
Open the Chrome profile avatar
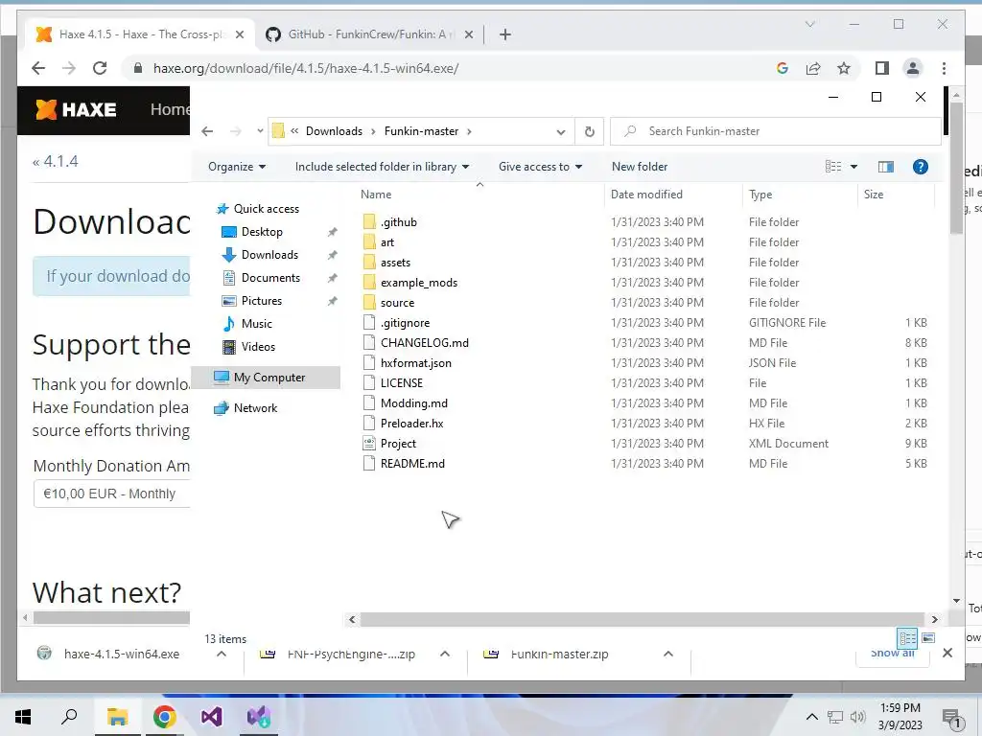pyautogui.click(x=913, y=68)
